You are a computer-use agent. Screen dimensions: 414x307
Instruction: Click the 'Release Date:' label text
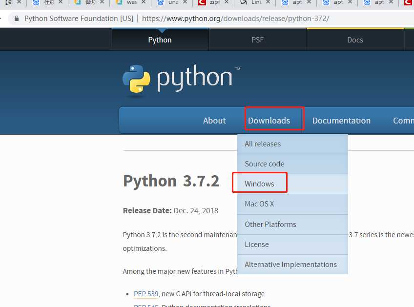point(147,211)
